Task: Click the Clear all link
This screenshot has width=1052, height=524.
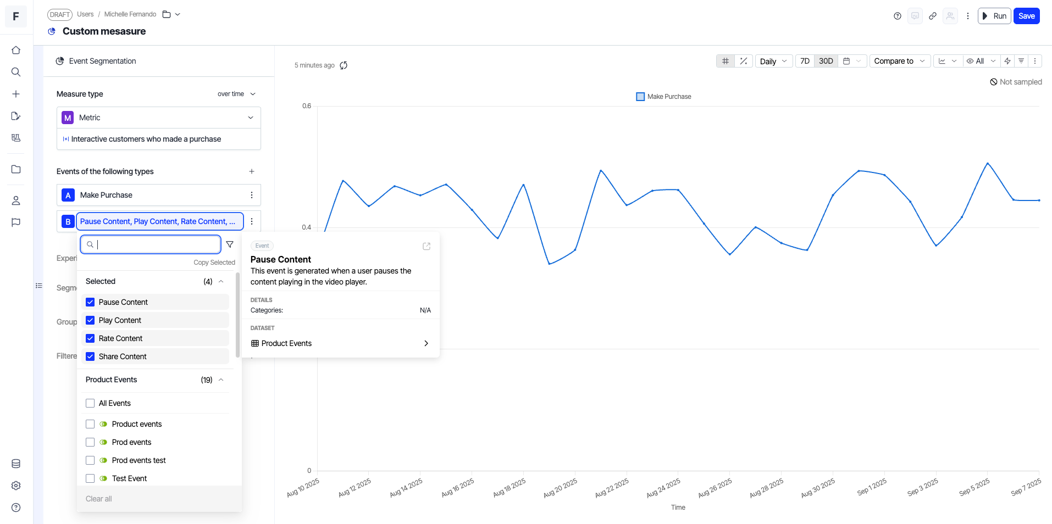Action: (x=99, y=499)
